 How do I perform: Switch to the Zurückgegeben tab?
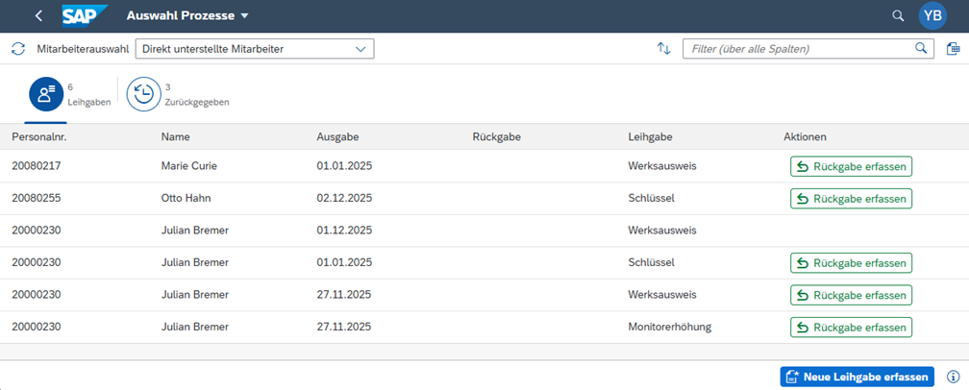coord(144,94)
